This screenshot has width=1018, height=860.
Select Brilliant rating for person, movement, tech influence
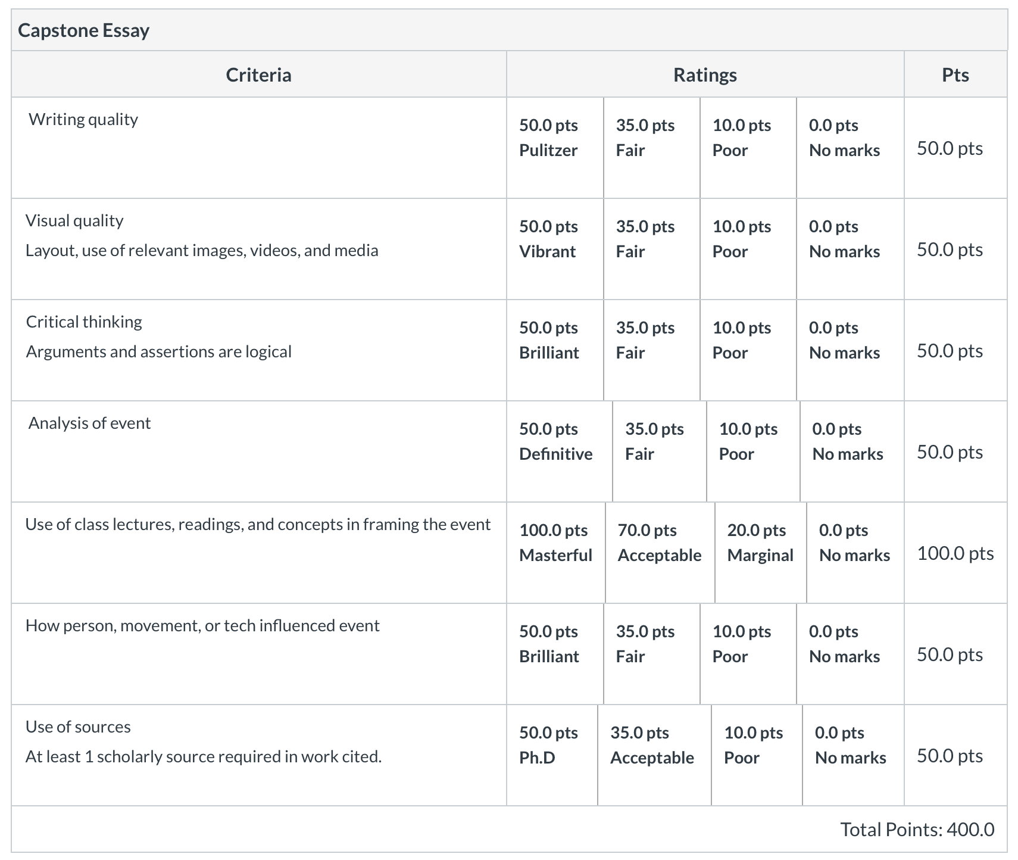[x=555, y=654]
